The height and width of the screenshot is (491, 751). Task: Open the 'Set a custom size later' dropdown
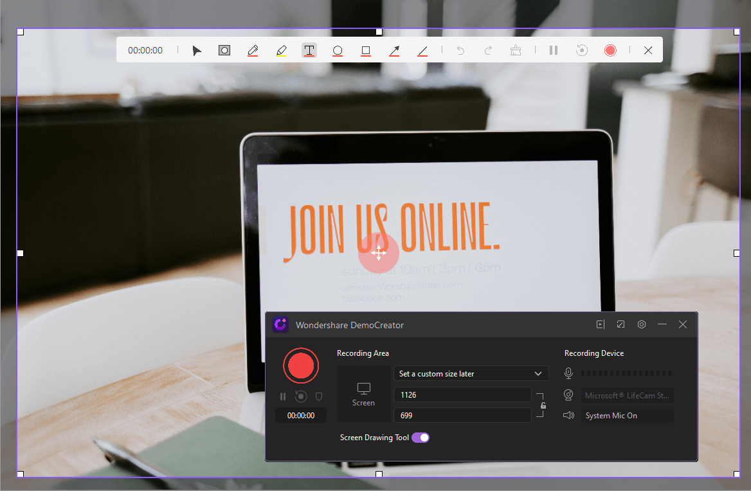(471, 373)
